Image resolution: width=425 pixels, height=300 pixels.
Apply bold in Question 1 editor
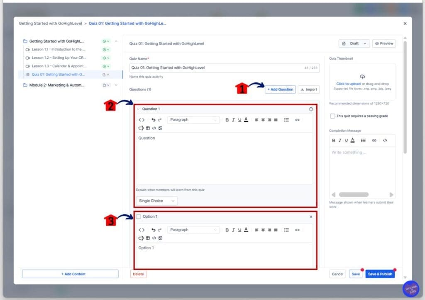(227, 120)
